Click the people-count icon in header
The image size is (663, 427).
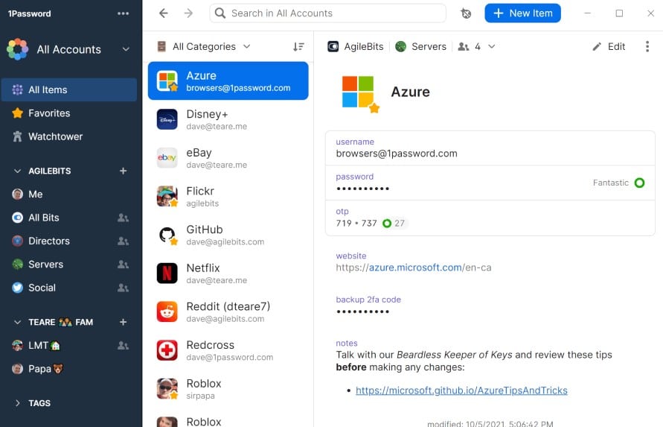click(464, 47)
